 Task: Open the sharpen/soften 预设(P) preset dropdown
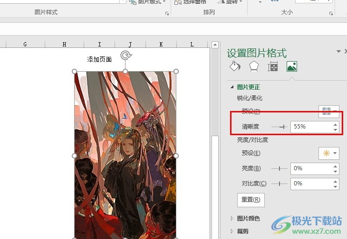[x=328, y=111]
